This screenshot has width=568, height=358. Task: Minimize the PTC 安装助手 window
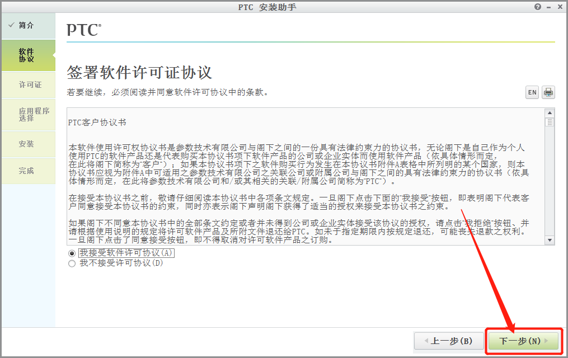click(549, 7)
